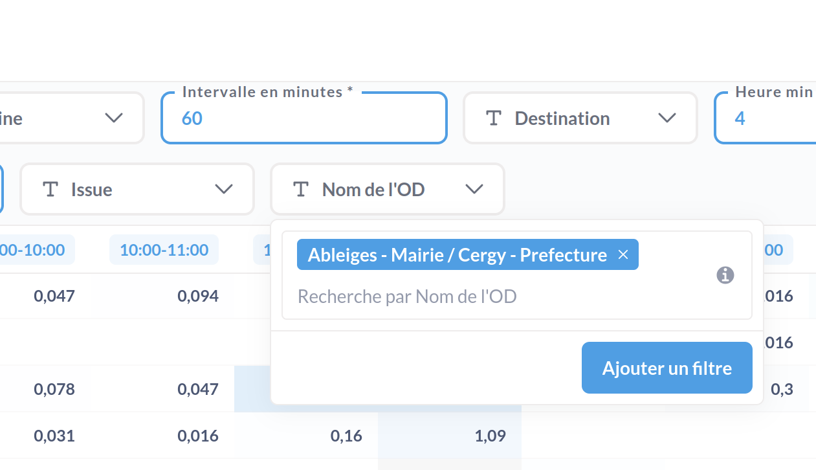Image resolution: width=816 pixels, height=470 pixels.
Task: Click the text-type icon on Destination filter
Action: point(494,118)
